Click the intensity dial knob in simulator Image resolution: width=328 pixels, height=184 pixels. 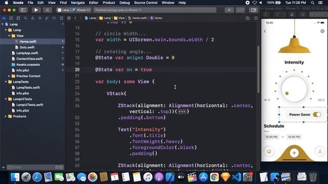(x=287, y=94)
